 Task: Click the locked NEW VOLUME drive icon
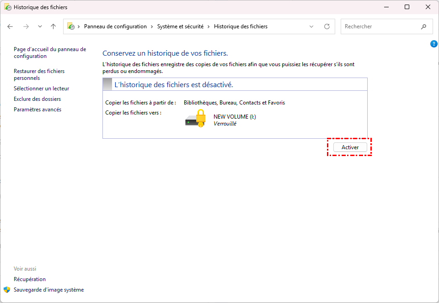tap(196, 118)
